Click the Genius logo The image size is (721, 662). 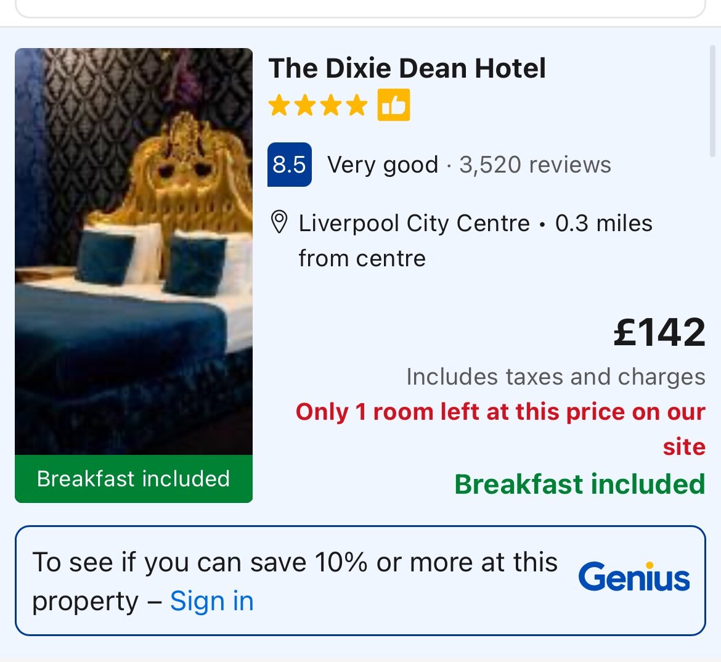click(x=634, y=578)
